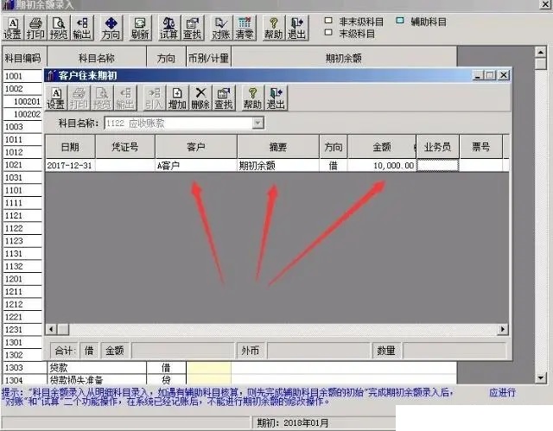This screenshot has width=553, height=431.
Task: Click the 凭证号 column header
Action: click(x=124, y=147)
